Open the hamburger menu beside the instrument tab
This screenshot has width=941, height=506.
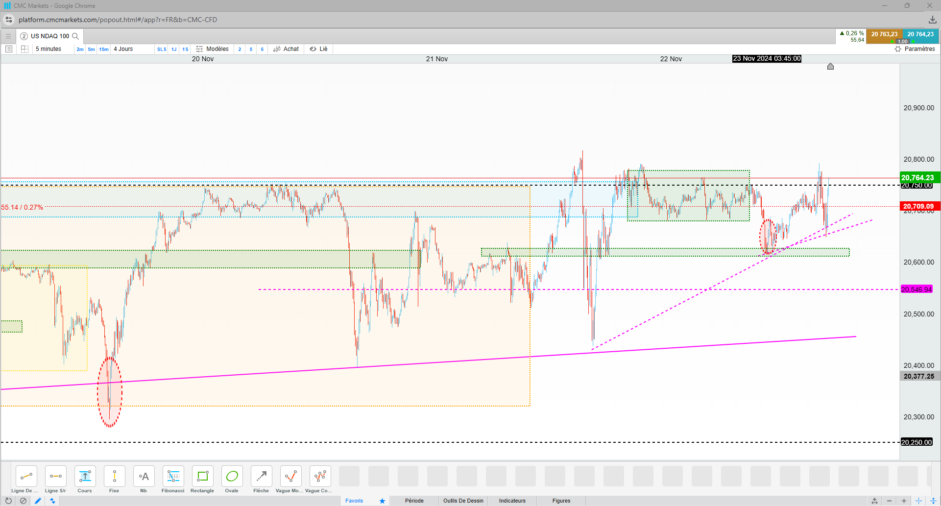tap(8, 36)
